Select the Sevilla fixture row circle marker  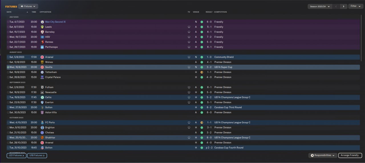8,67
